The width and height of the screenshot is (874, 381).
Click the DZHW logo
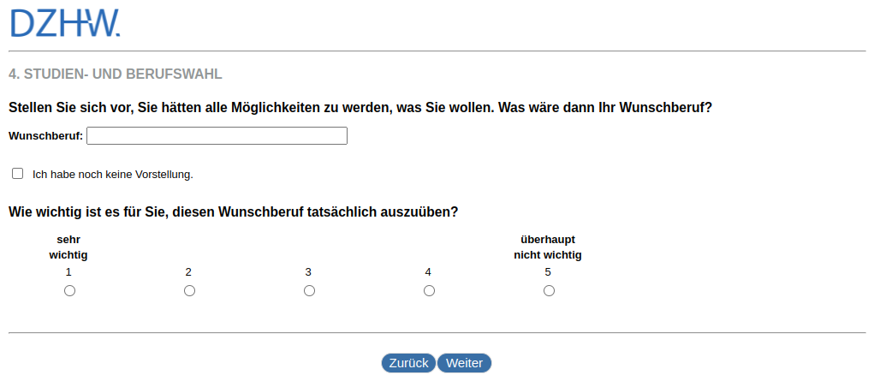click(x=65, y=23)
